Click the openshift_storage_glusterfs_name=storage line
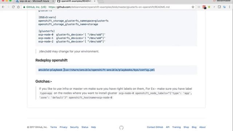The image size is (233, 131). pos(68,24)
